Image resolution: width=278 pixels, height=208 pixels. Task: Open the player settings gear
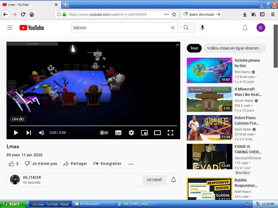coord(131,133)
